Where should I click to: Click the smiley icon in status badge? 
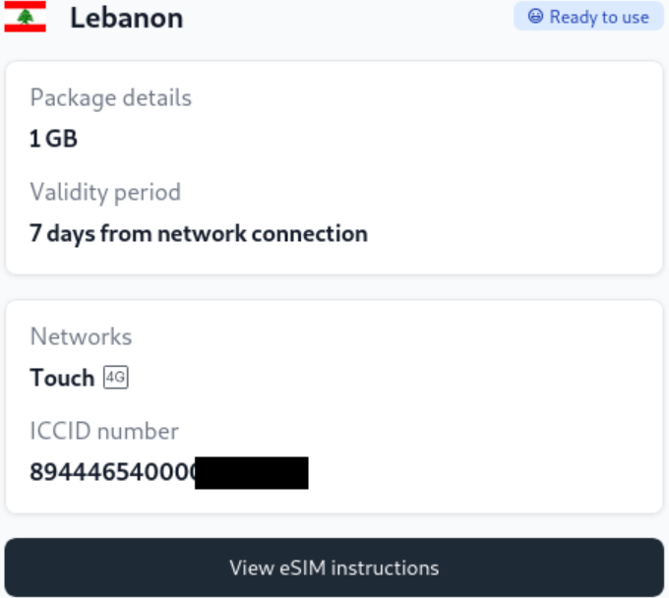tap(535, 17)
